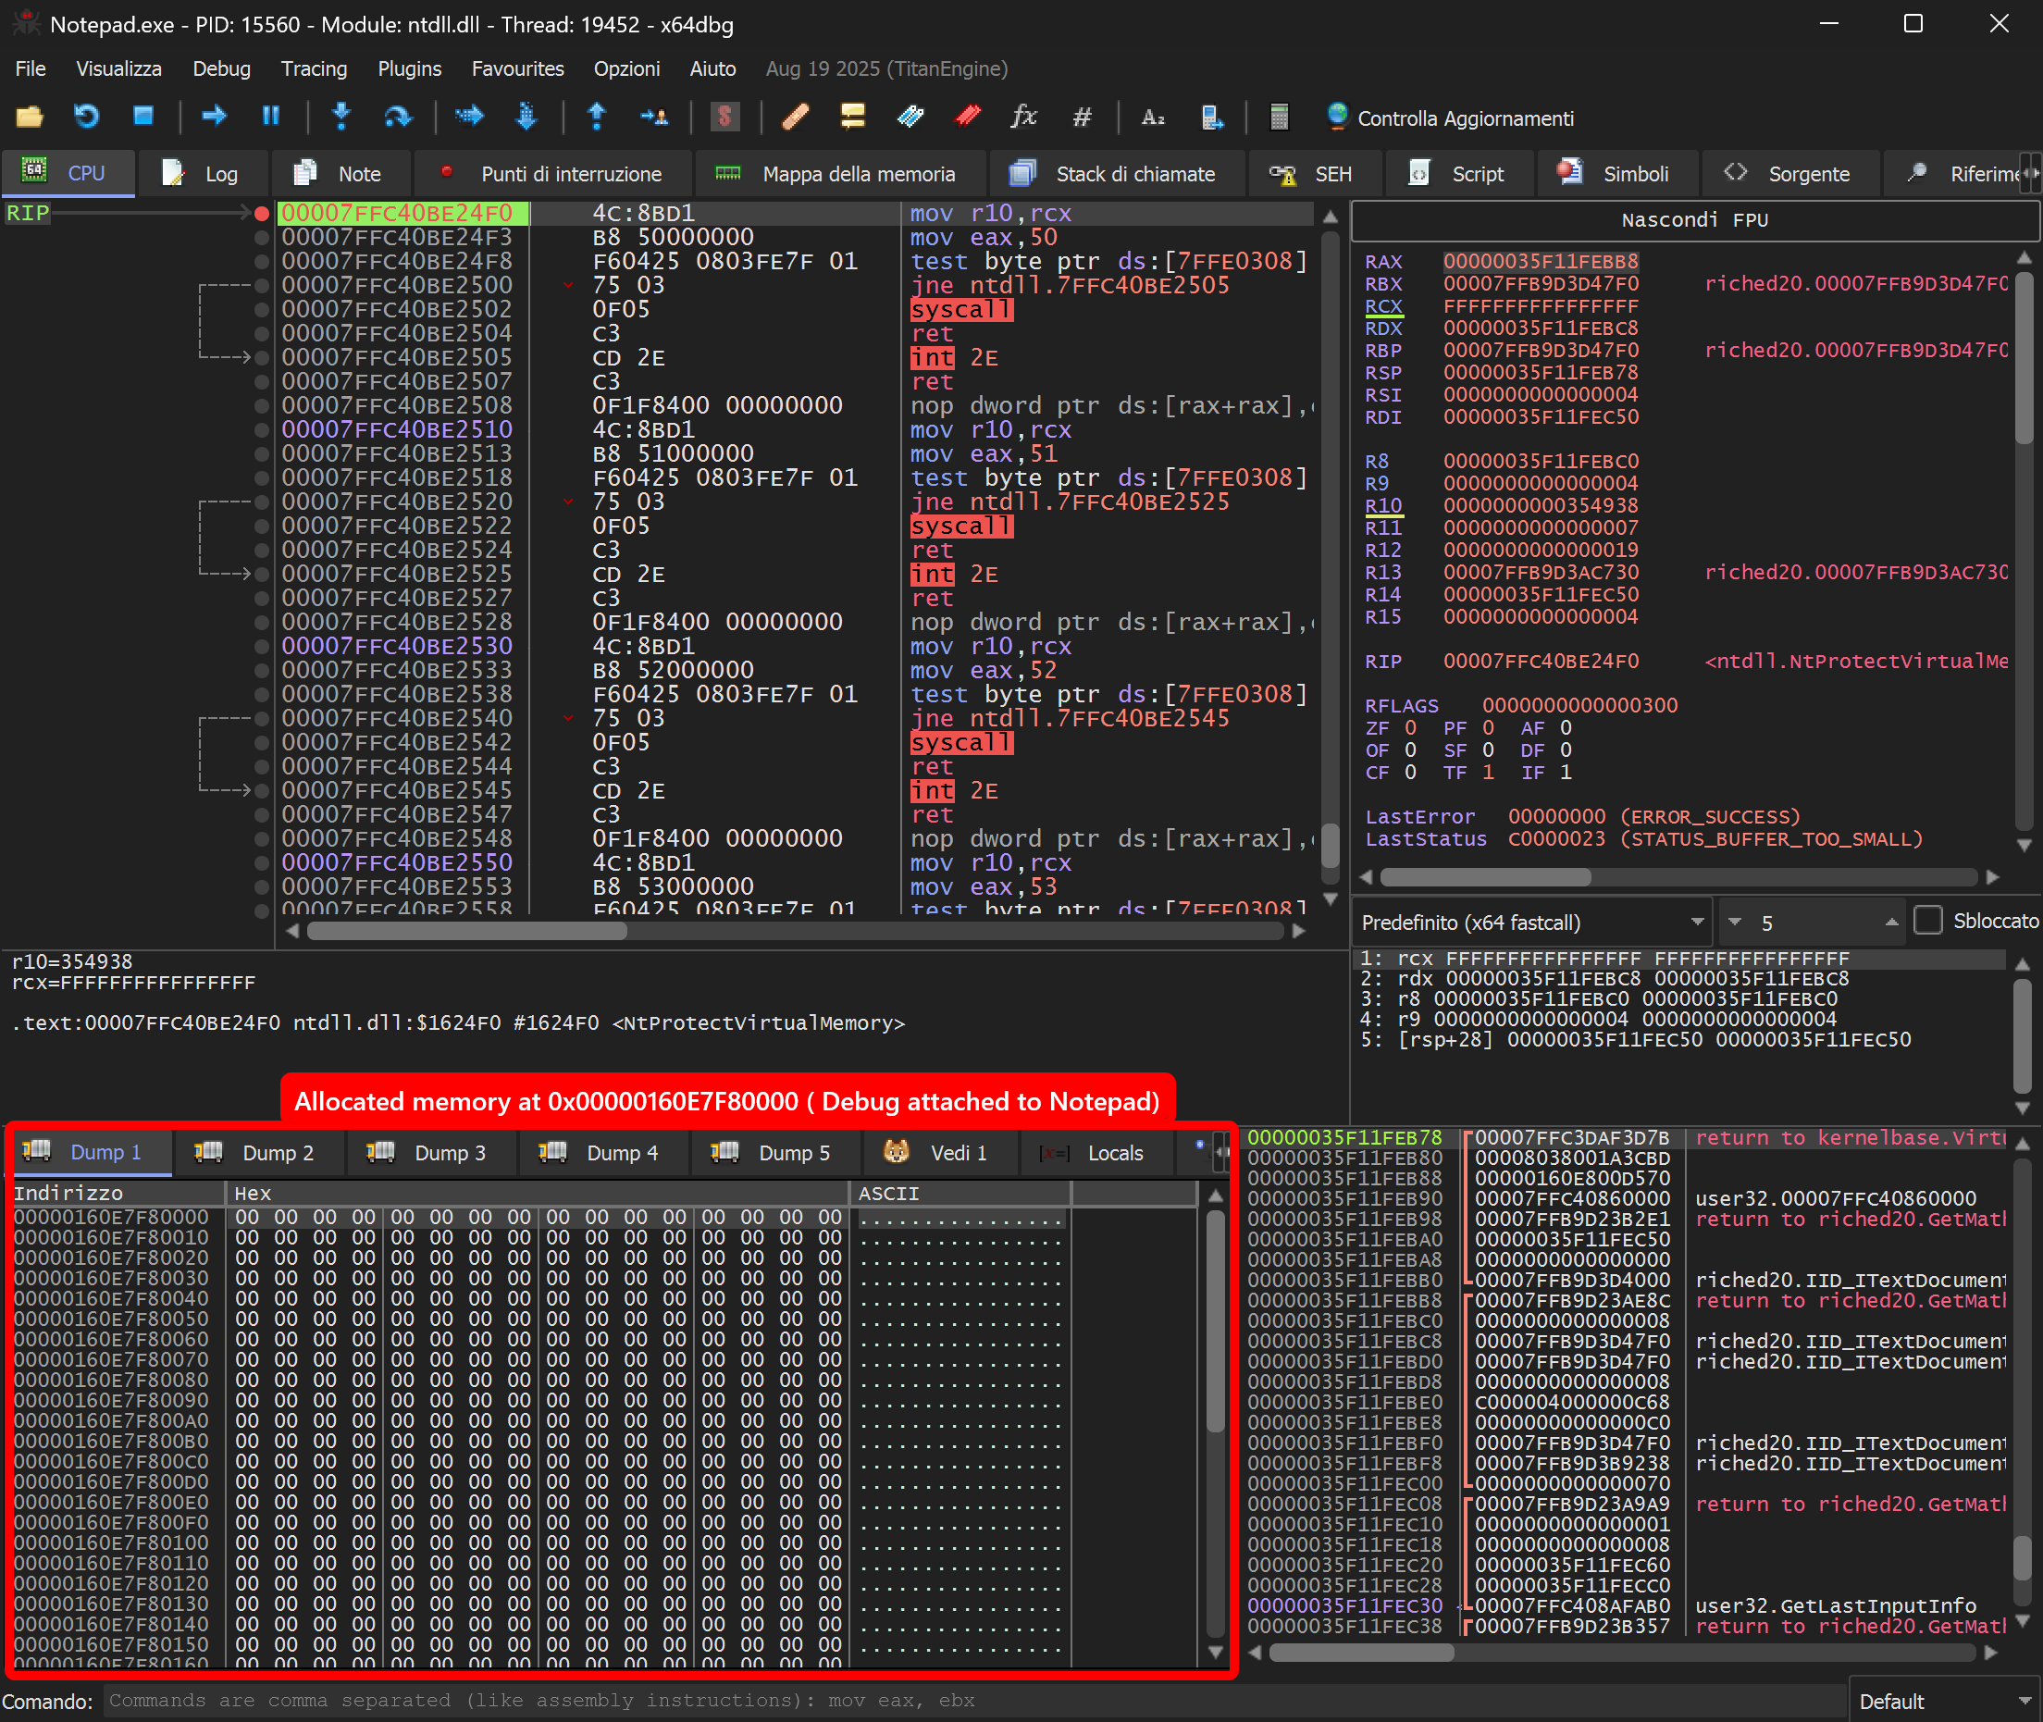Click Controlla Aggiornamenti
Image resolution: width=2043 pixels, height=1722 pixels.
coord(1464,118)
